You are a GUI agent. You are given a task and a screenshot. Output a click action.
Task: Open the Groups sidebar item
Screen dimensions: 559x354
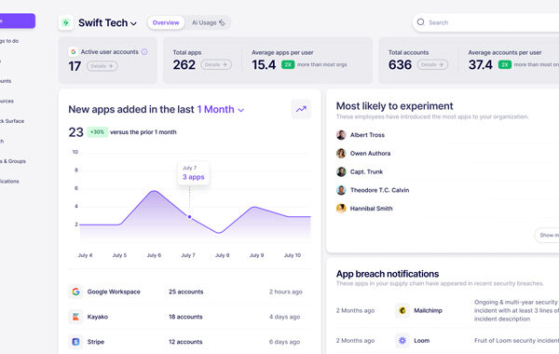[13, 161]
